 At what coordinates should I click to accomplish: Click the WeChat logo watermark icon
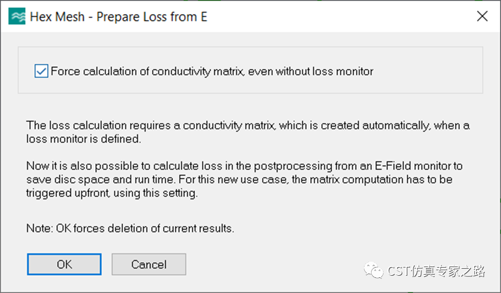pyautogui.click(x=373, y=270)
